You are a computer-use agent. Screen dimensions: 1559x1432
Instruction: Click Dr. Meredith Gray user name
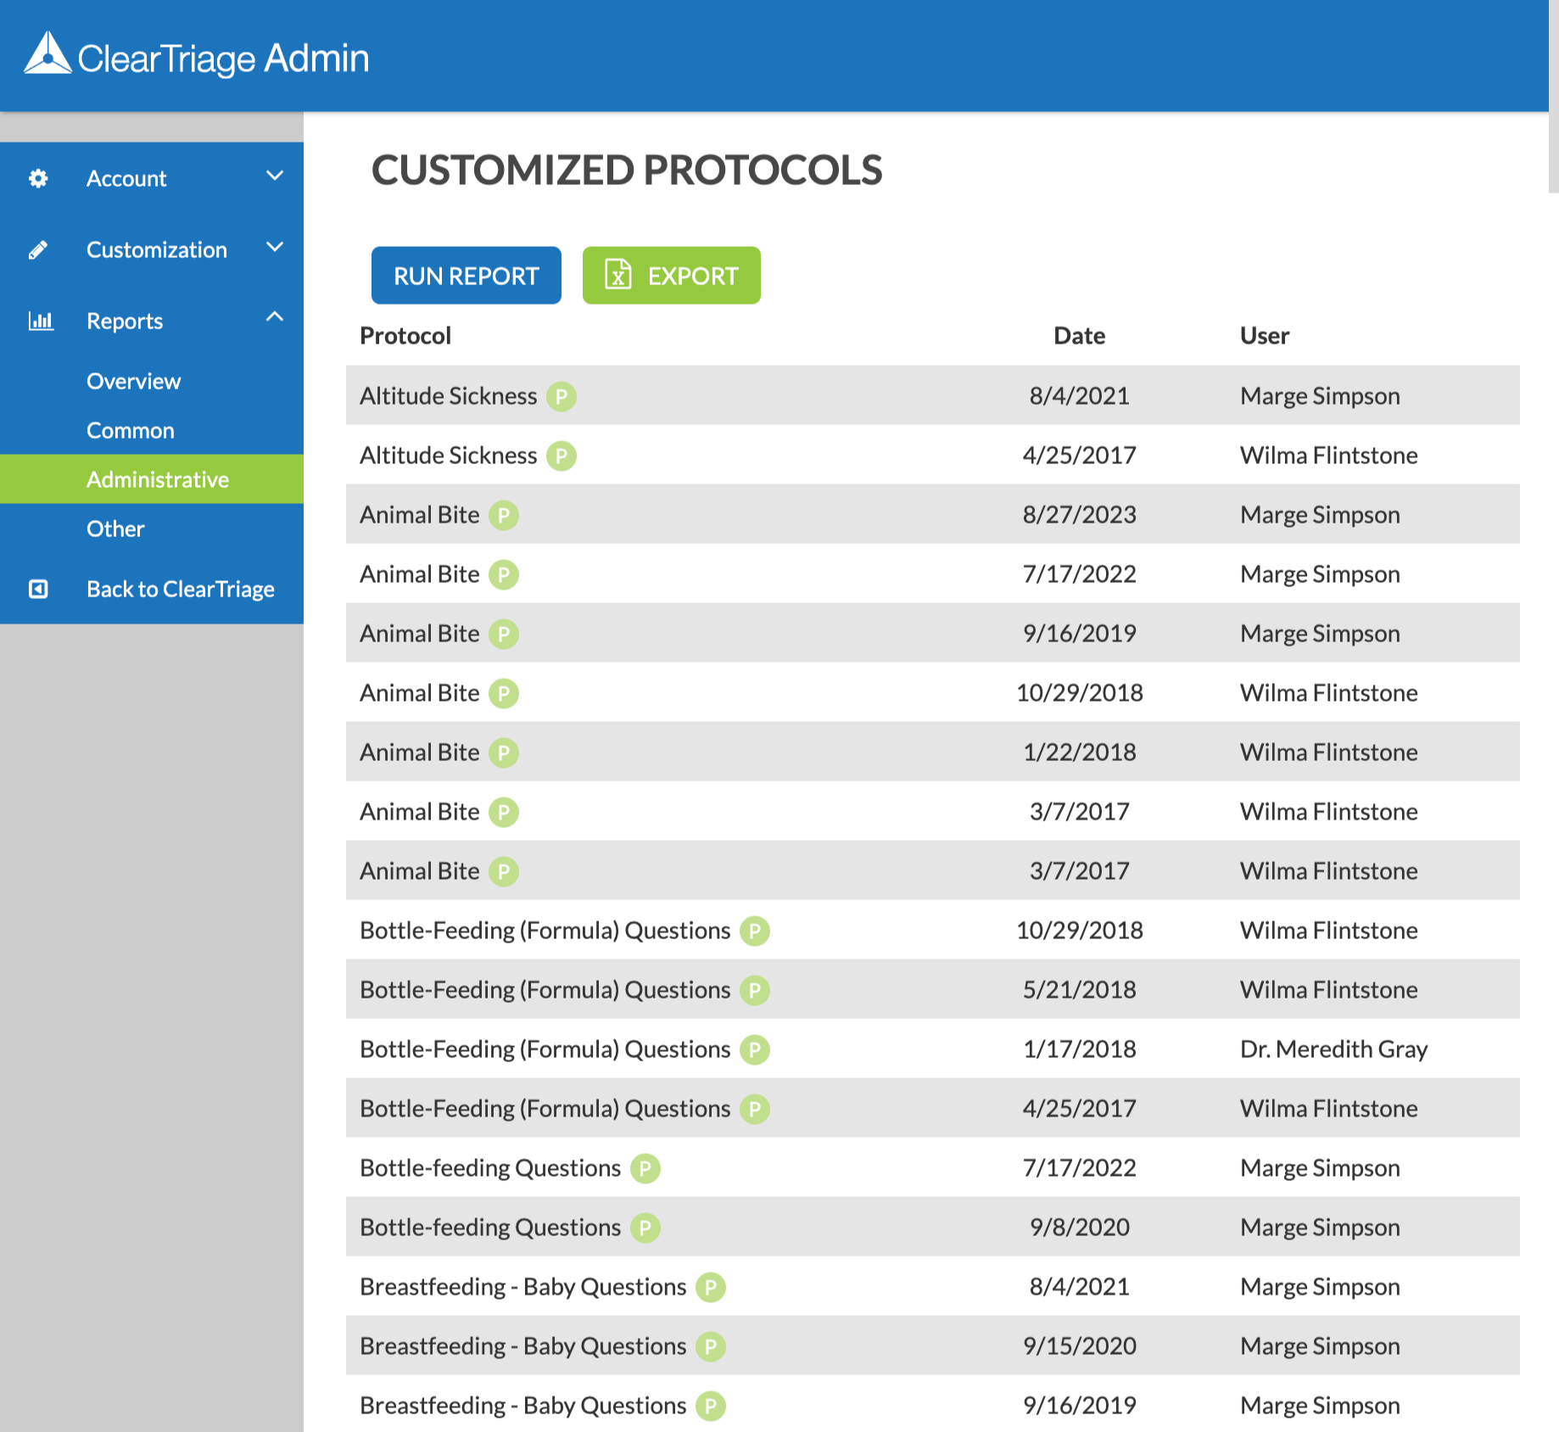click(x=1333, y=1049)
